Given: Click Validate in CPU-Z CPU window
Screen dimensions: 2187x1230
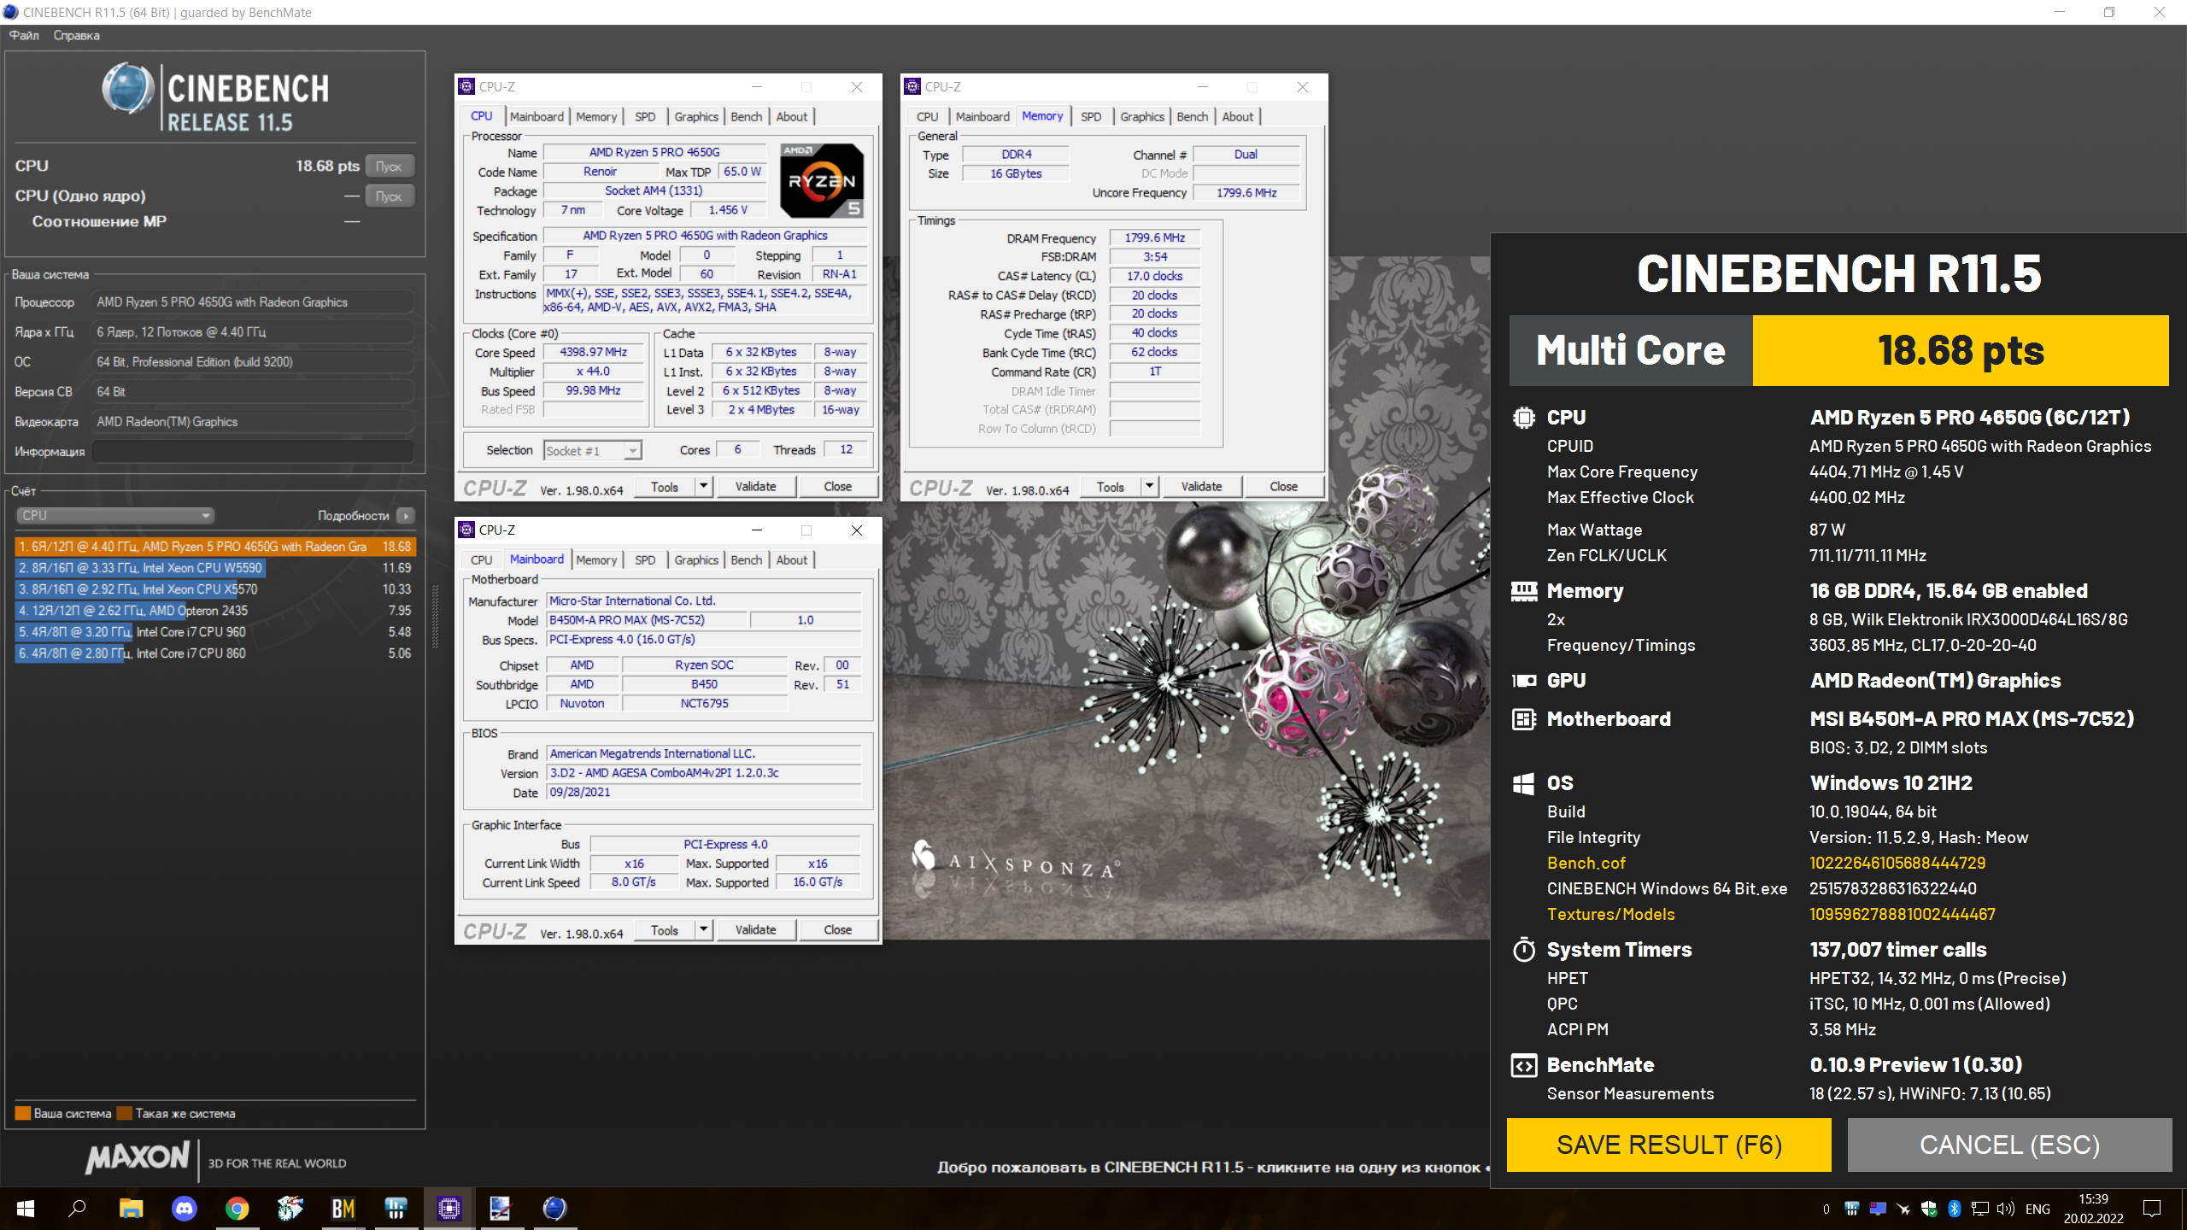Looking at the screenshot, I should coord(756,486).
